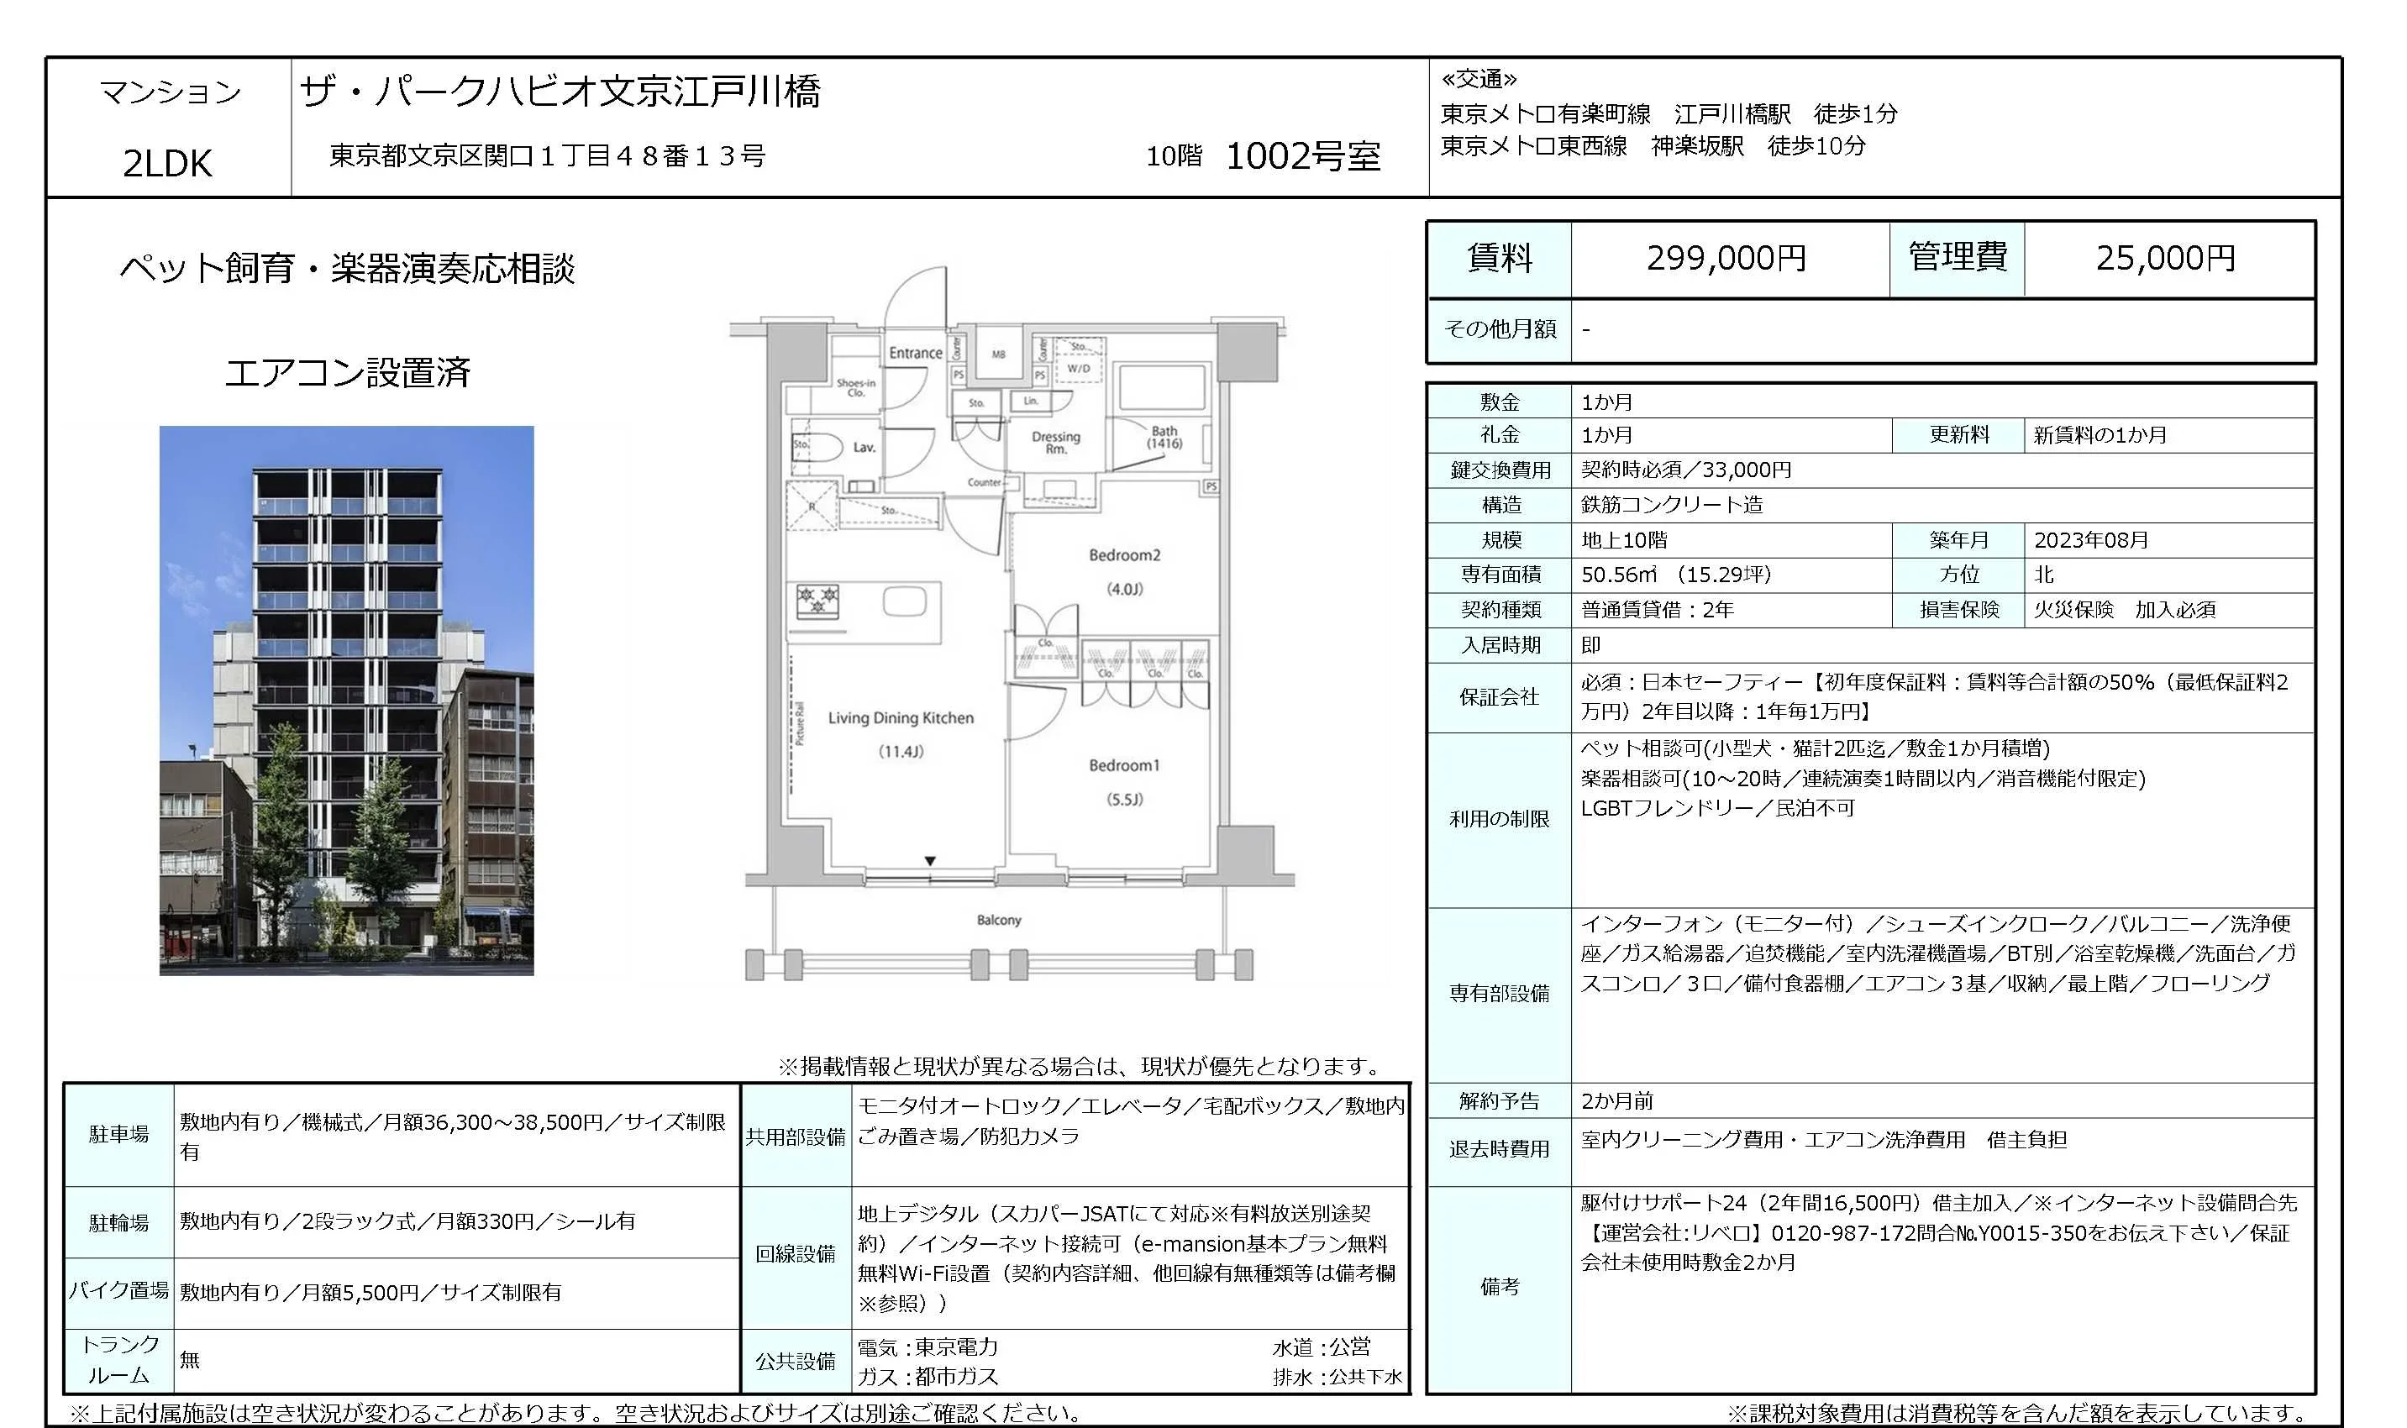Click the MB box at the floor plan top

(998, 356)
